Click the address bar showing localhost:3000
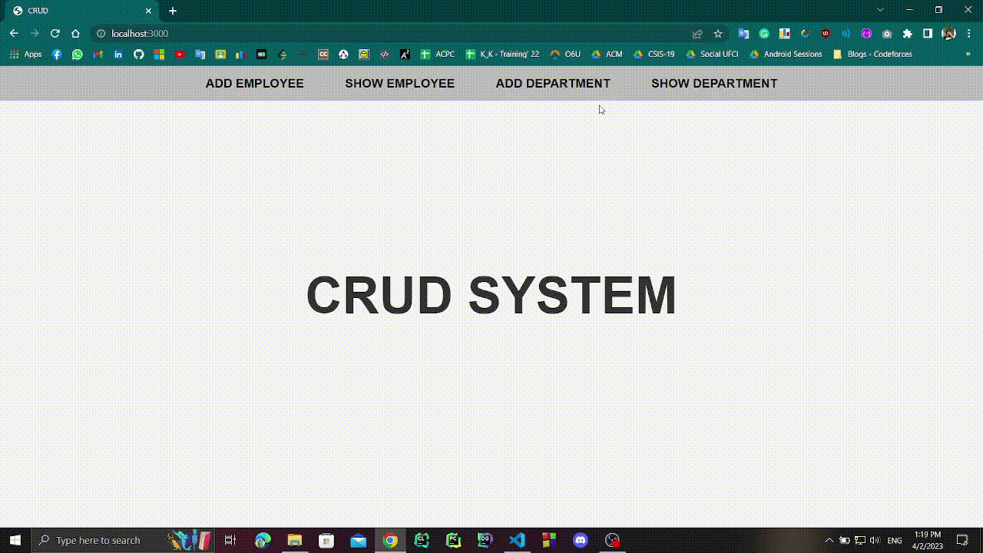This screenshot has height=553, width=983. pyautogui.click(x=140, y=34)
